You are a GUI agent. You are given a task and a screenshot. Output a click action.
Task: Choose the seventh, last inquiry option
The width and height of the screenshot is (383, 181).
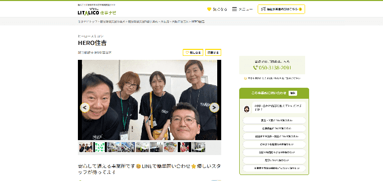[274, 169]
